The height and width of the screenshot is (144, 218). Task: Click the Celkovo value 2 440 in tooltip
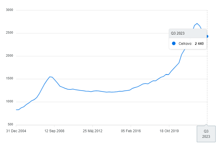tap(199, 44)
